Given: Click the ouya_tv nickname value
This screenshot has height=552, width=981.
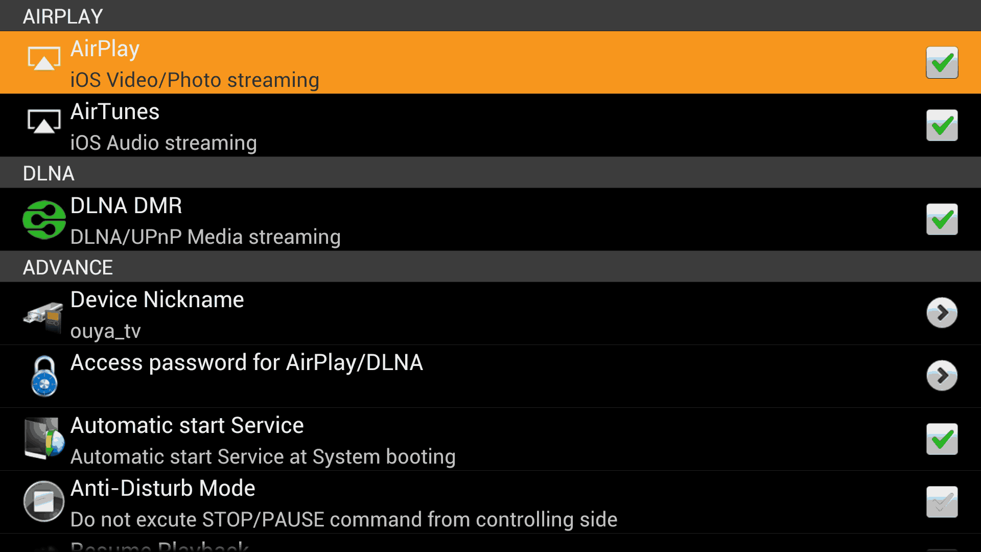Looking at the screenshot, I should tap(105, 331).
